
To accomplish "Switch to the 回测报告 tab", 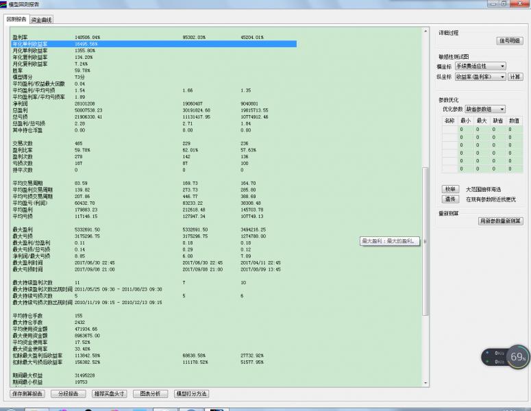I will pos(16,19).
